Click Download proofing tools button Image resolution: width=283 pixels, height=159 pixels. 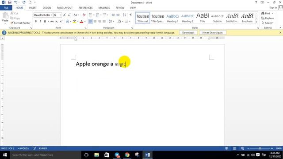click(x=187, y=33)
